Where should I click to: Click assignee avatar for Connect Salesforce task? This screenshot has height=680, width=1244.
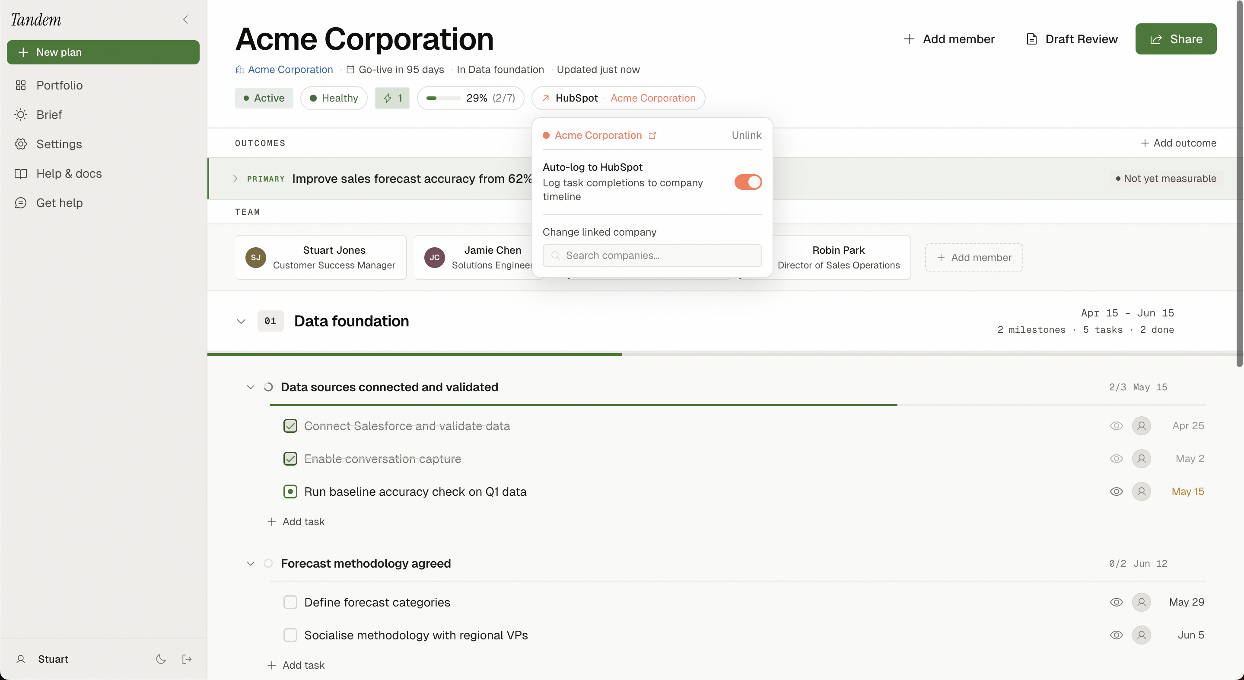coord(1141,426)
